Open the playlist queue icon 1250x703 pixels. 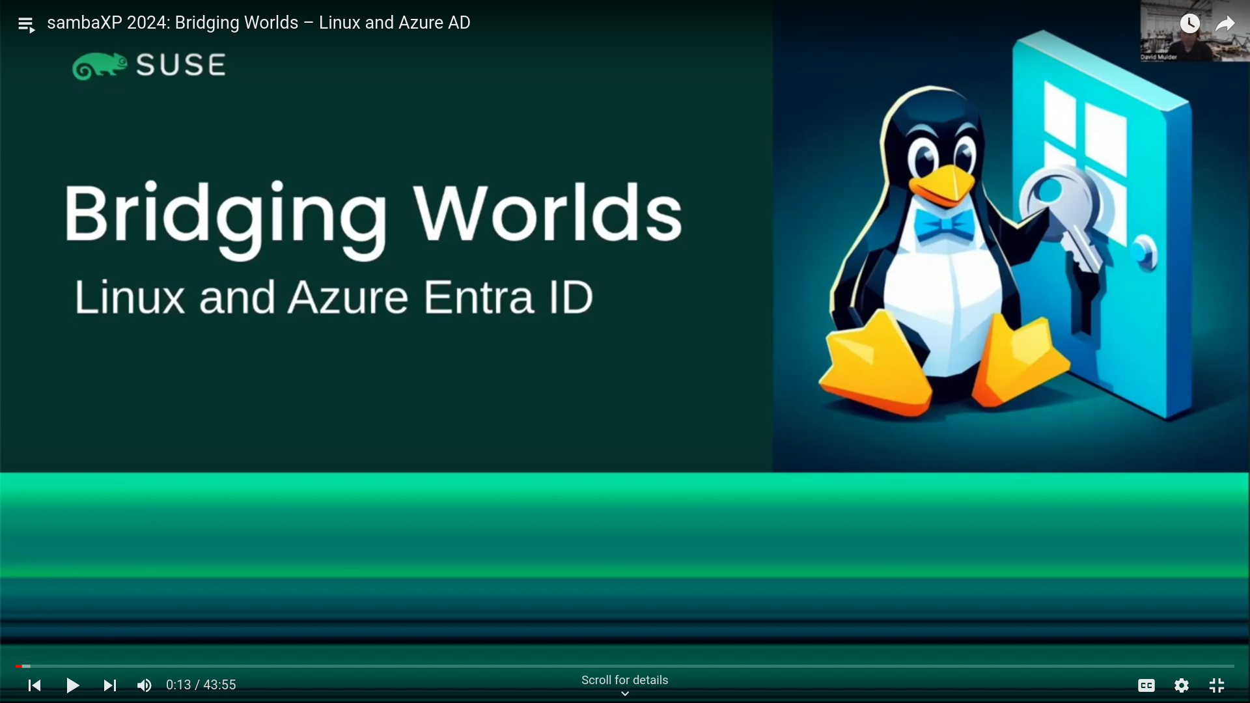point(26,25)
